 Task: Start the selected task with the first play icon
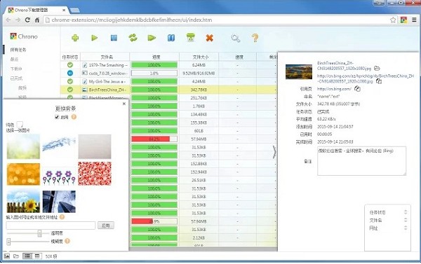pyautogui.click(x=94, y=38)
